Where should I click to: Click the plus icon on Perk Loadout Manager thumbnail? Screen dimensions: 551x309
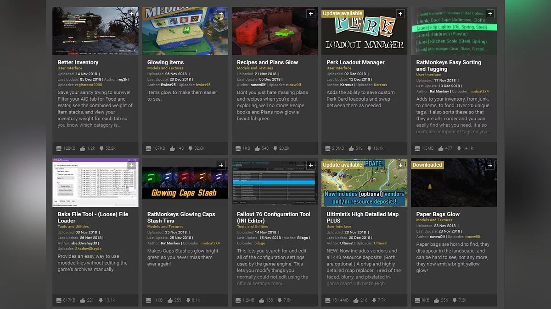point(400,14)
